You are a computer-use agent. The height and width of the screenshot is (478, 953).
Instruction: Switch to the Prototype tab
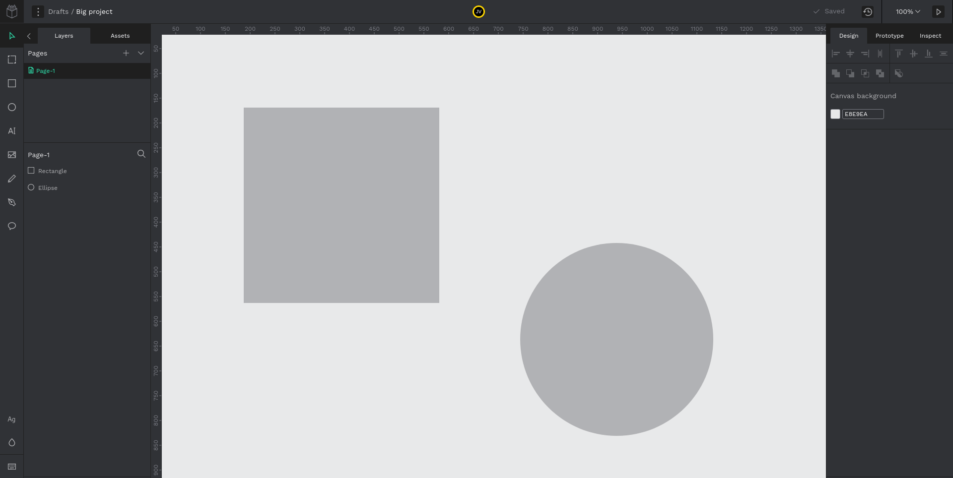click(x=889, y=36)
